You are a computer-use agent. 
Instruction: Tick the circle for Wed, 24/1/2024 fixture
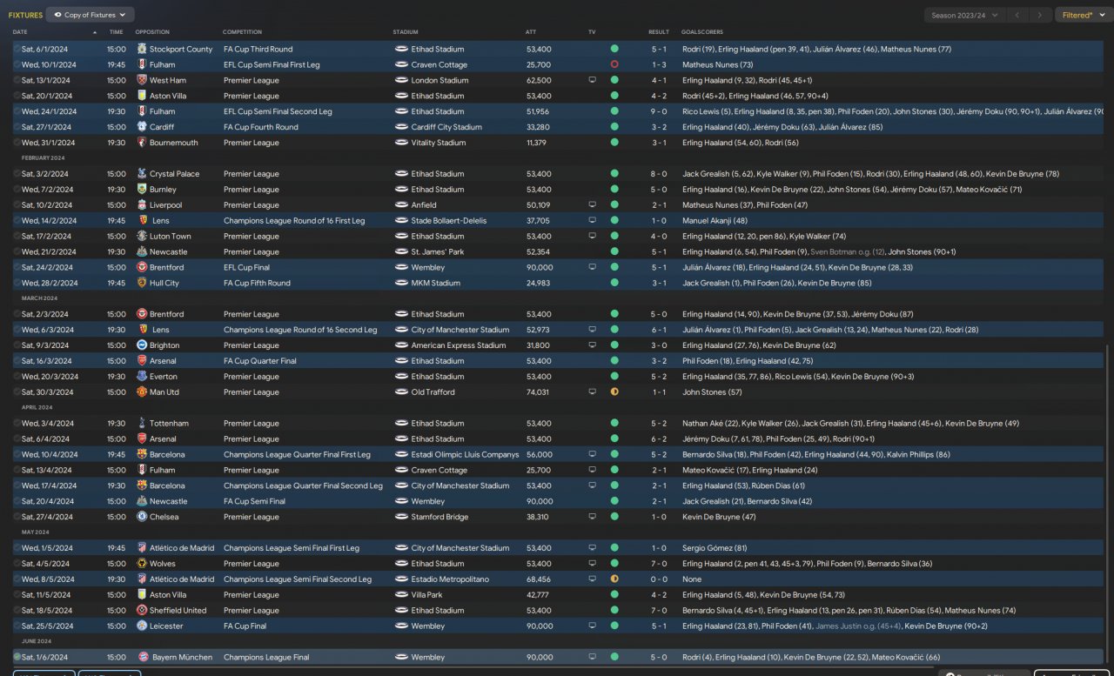[17, 111]
